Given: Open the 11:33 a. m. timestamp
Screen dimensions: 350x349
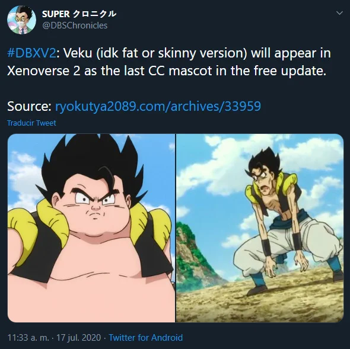Looking at the screenshot, I should point(28,338).
